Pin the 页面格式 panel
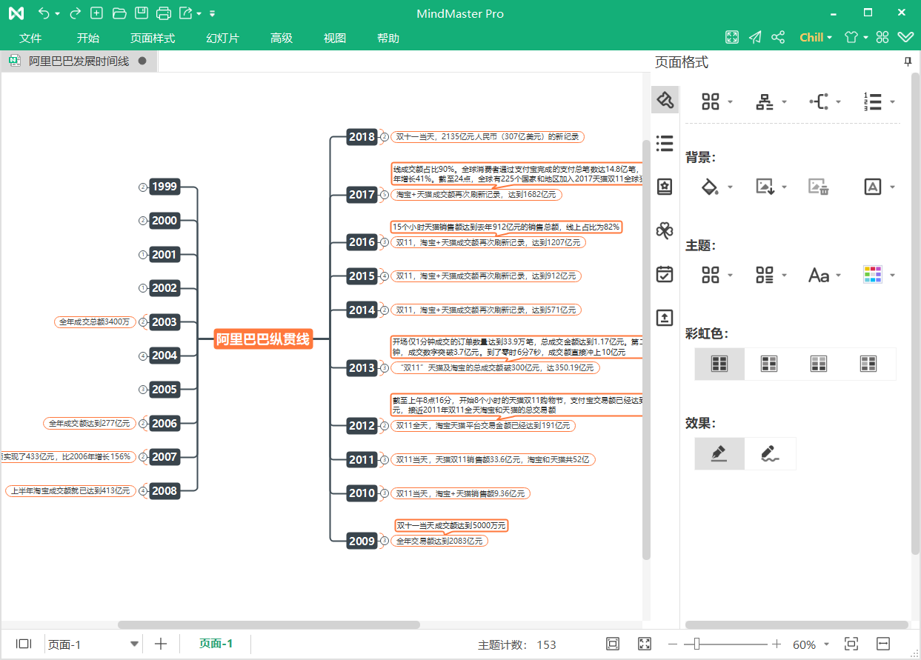Image resolution: width=921 pixels, height=660 pixels. [x=908, y=62]
